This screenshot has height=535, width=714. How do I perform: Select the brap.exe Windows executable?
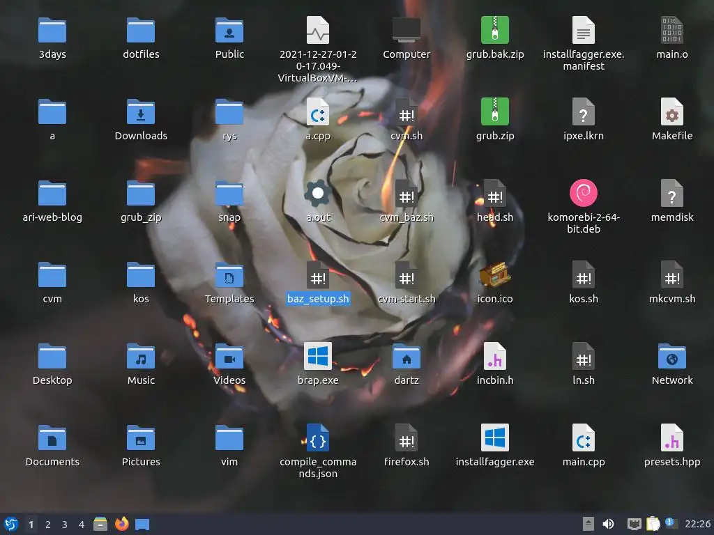pos(318,356)
